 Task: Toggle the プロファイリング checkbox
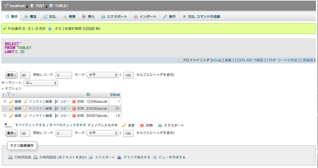180,60
